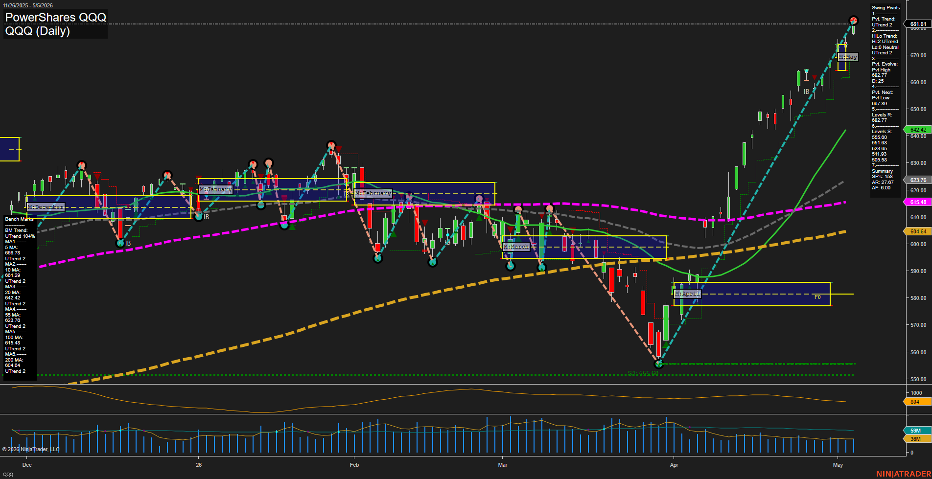
Task: Click the 505.58 support level value
Action: click(879, 160)
